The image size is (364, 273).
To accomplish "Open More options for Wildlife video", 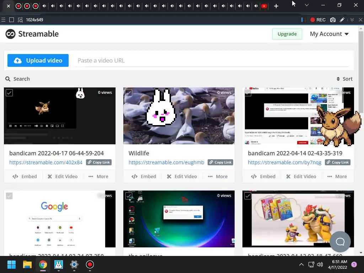I will pos(218,176).
